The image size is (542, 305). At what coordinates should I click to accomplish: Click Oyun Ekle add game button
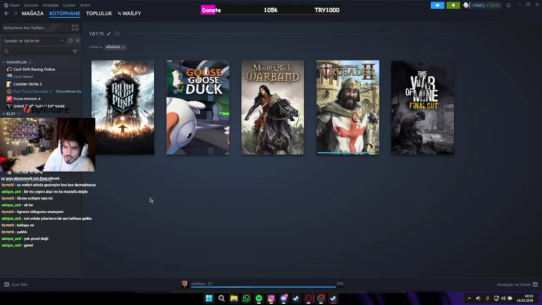tap(16, 285)
